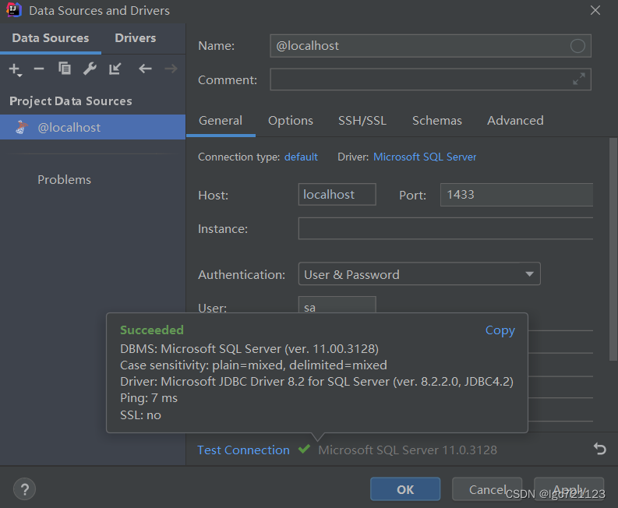This screenshot has width=618, height=508.
Task: Remove selected data source with minus icon
Action: point(39,69)
